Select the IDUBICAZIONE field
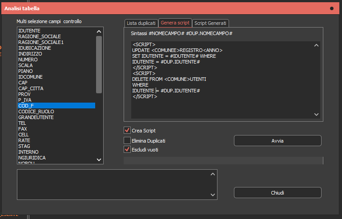The height and width of the screenshot is (219, 342). pyautogui.click(x=56, y=48)
